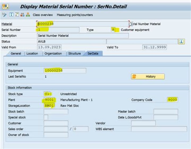Click the value help icon beside the Material field
The height and width of the screenshot is (149, 191).
tap(131, 24)
